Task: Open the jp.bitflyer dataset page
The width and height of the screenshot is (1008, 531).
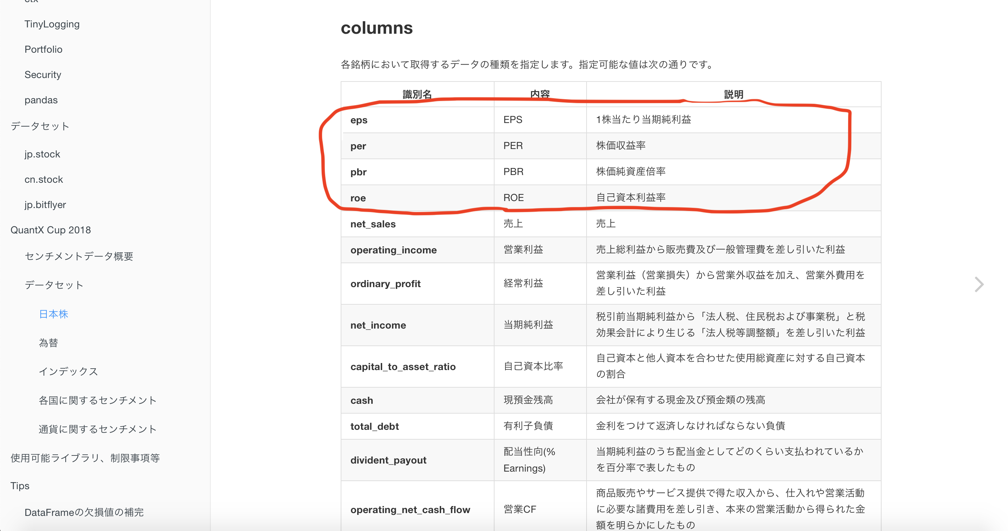Action: tap(45, 204)
